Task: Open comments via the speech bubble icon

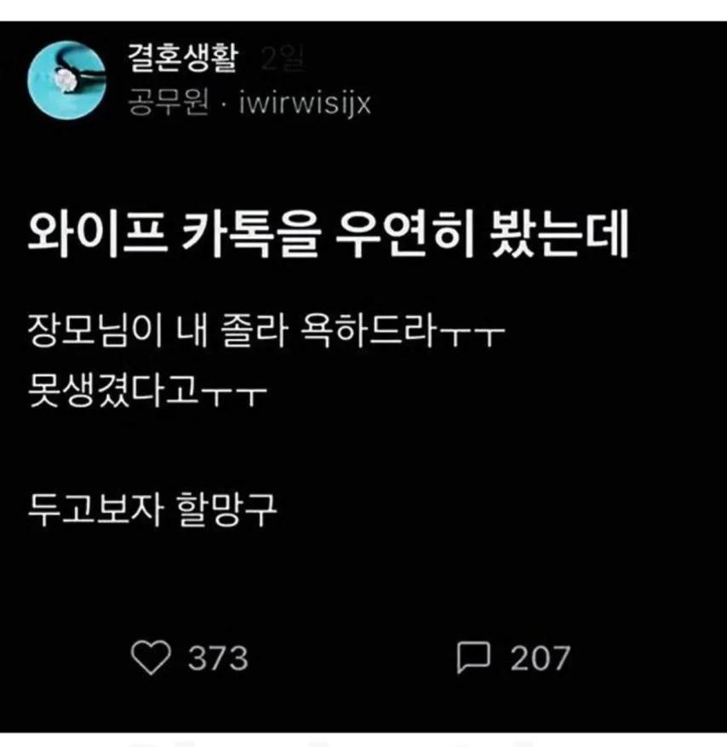Action: 473,657
